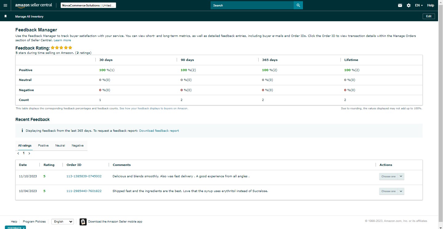Screen dimensions: 443x229
Task: Open the English footer language selector
Action: point(62,222)
